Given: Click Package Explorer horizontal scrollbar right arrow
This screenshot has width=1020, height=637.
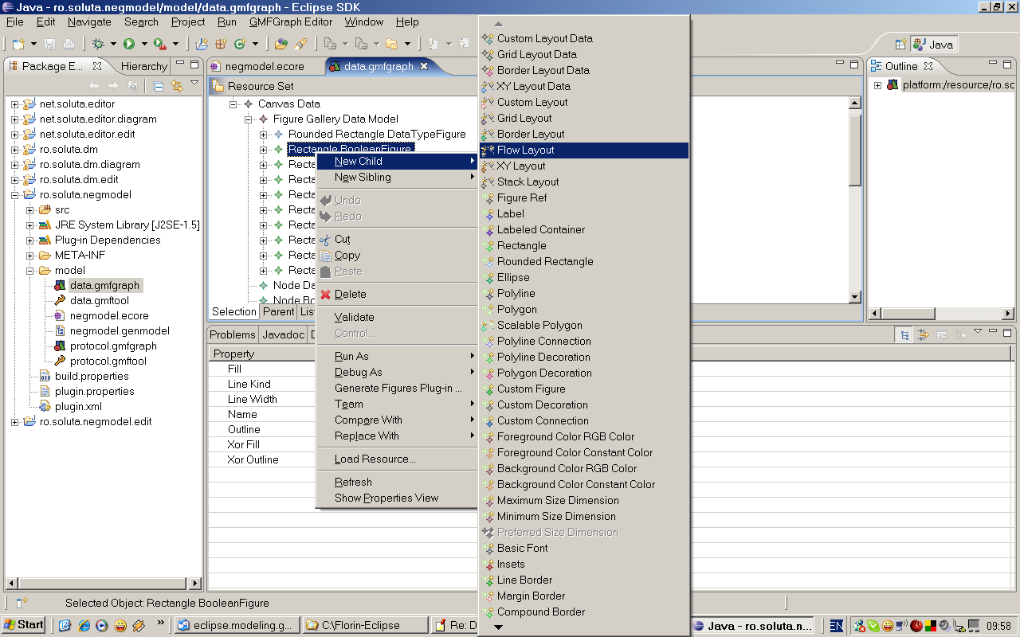Looking at the screenshot, I should [194, 584].
